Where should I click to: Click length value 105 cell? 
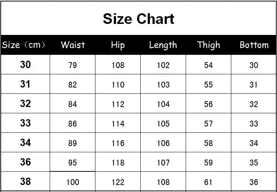pyautogui.click(x=163, y=123)
